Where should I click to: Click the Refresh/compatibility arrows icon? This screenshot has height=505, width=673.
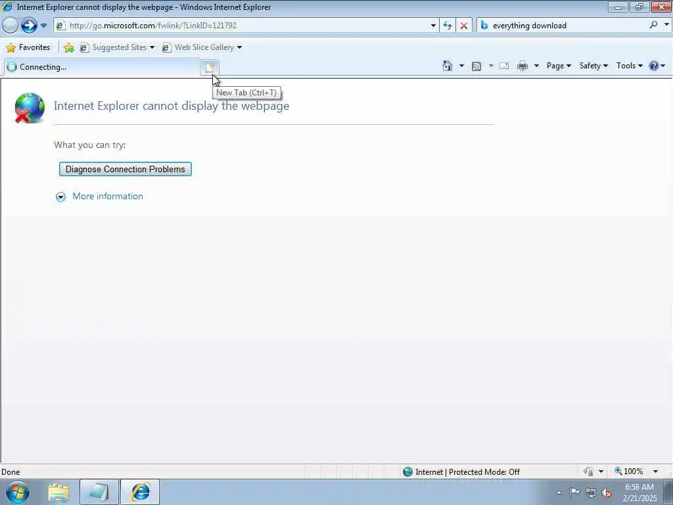coord(448,26)
